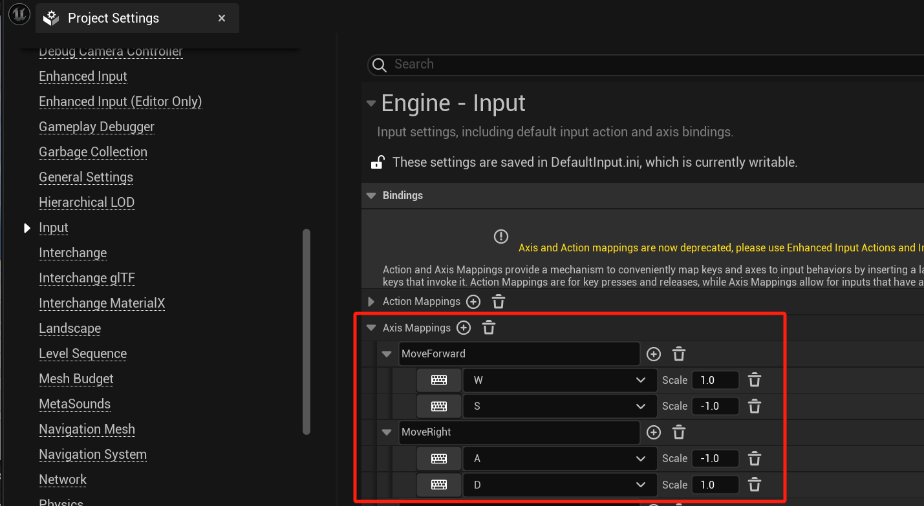The height and width of the screenshot is (506, 924).
Task: Open the W key dropdown
Action: (560, 381)
